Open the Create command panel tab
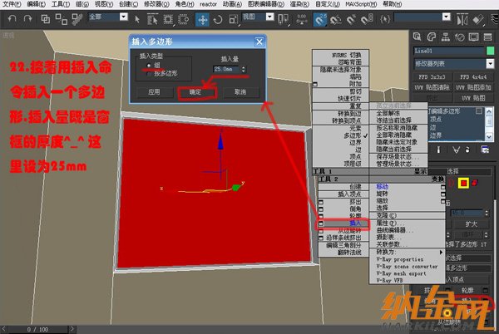The width and height of the screenshot is (499, 334). [x=417, y=37]
